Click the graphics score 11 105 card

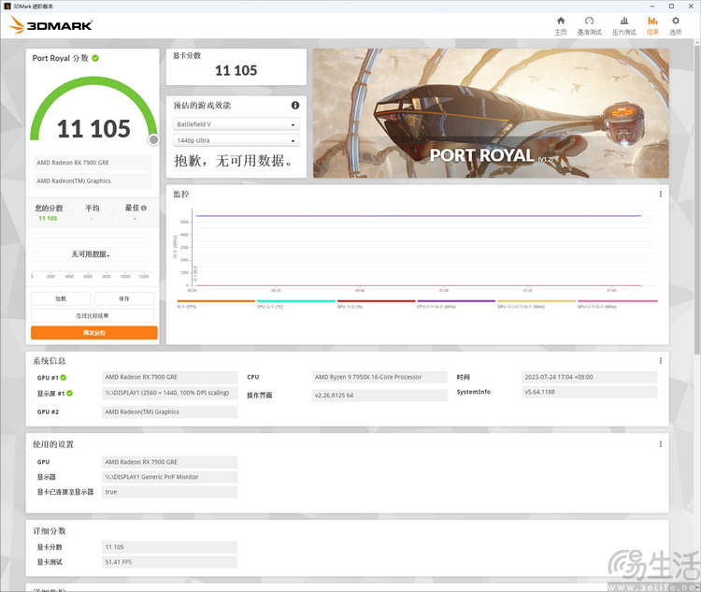click(x=236, y=66)
